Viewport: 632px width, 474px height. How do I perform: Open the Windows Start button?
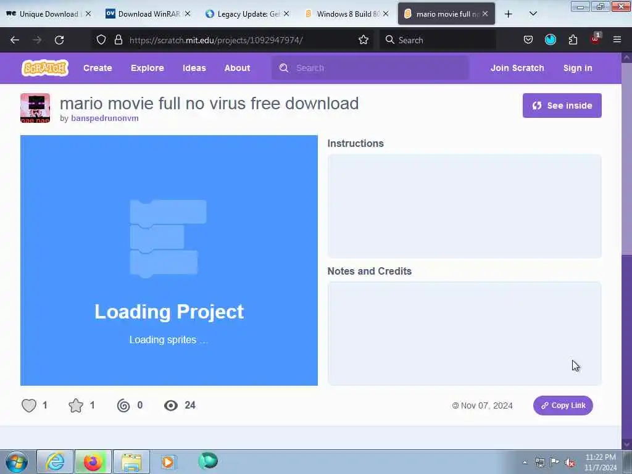click(x=17, y=462)
